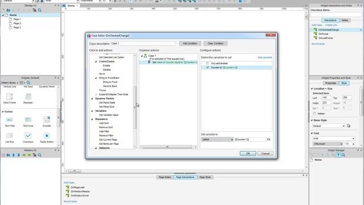Collapse the Forms widget section
This screenshot has height=205, width=364.
pos(2,112)
